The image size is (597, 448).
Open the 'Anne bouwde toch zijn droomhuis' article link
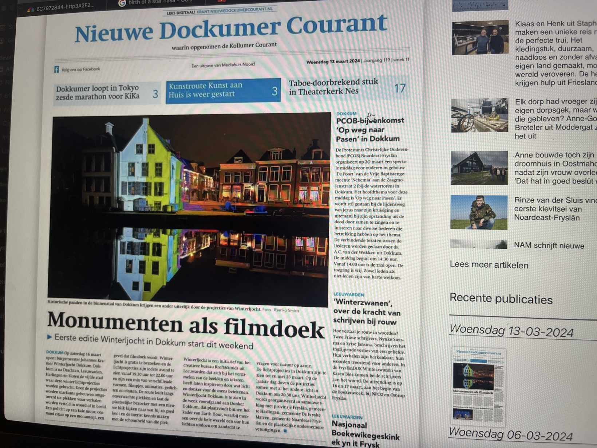click(556, 168)
